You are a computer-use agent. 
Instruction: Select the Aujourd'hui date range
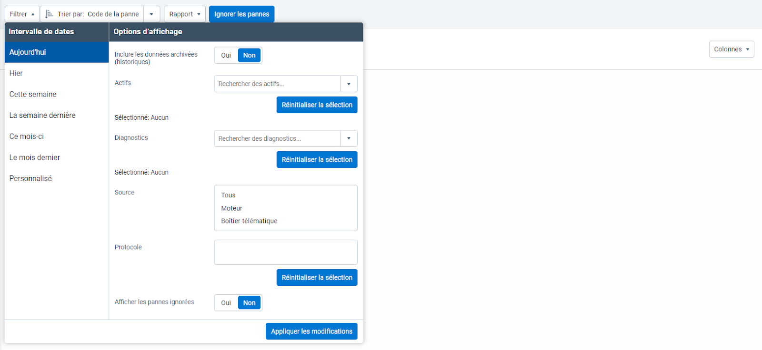tap(57, 52)
